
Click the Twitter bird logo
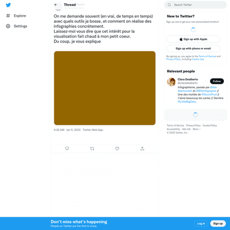coord(8,5)
